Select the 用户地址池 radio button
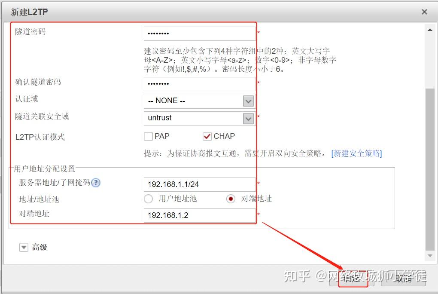The height and width of the screenshot is (294, 438). (148, 199)
